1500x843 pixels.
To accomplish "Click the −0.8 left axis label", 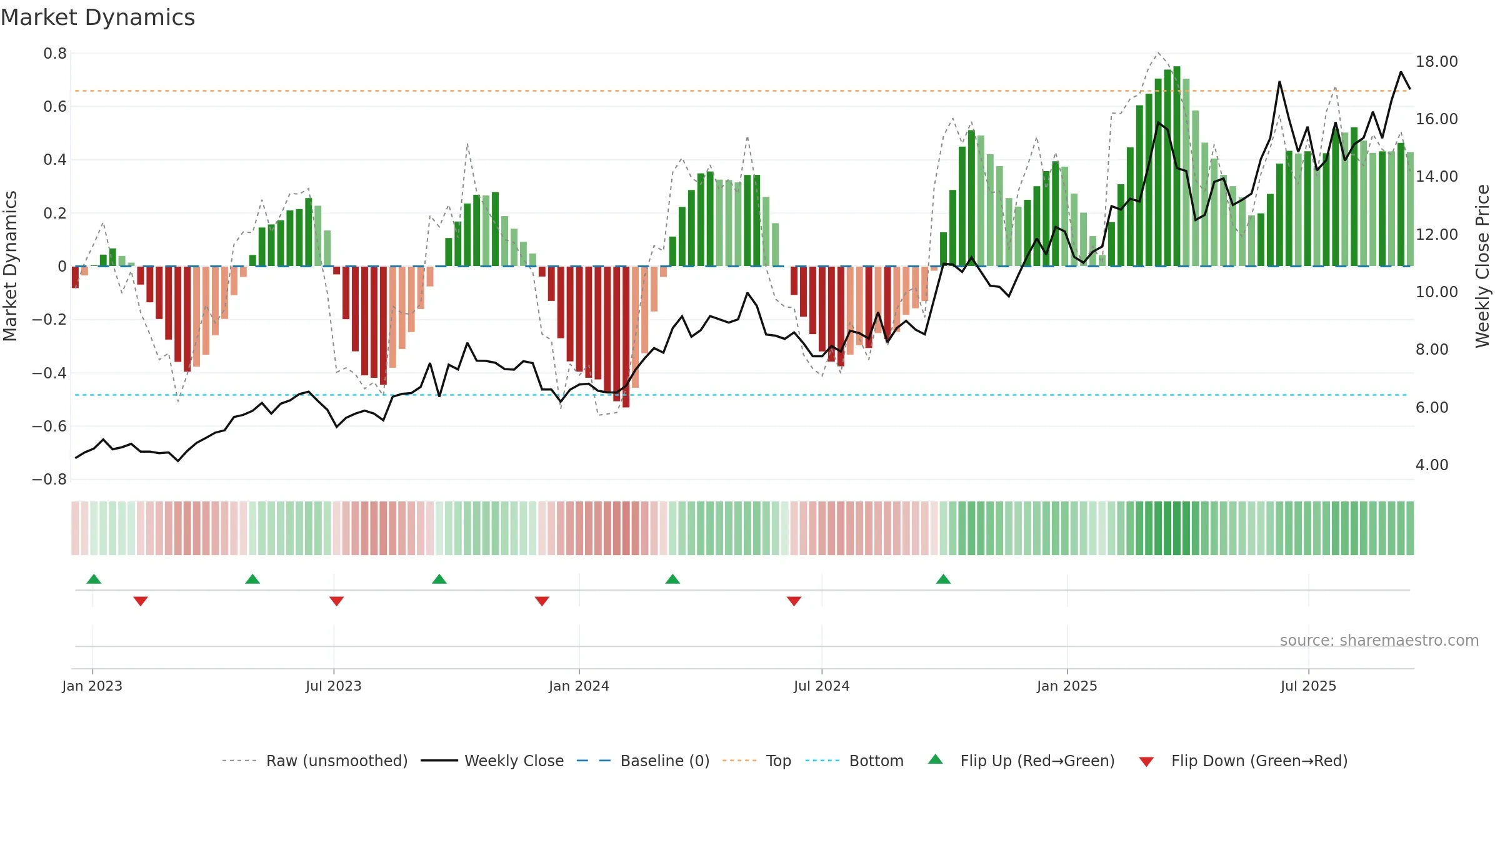I will click(x=49, y=480).
